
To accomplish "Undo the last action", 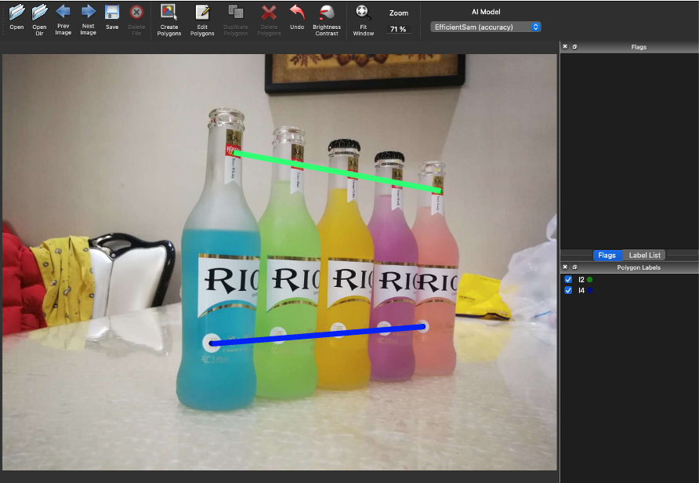I will click(297, 13).
